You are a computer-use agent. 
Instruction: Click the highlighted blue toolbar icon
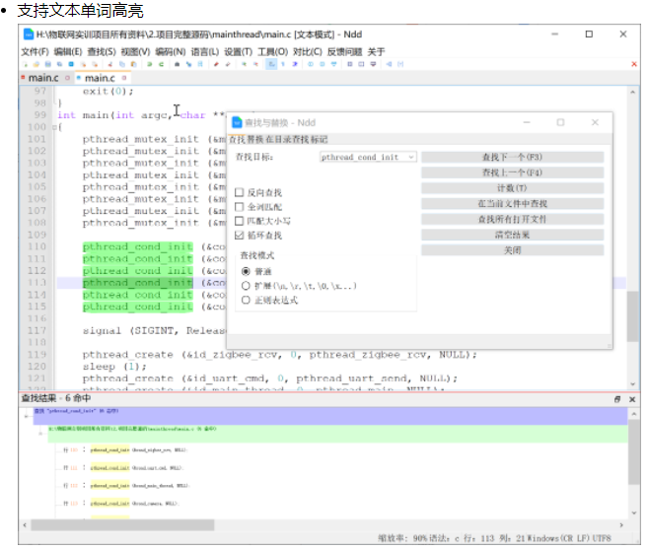[x=272, y=64]
